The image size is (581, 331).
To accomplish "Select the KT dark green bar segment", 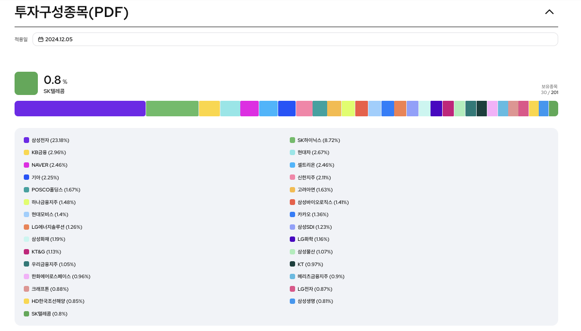I will tap(481, 109).
